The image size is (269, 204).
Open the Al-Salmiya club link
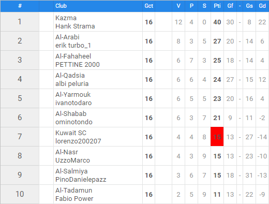click(71, 171)
